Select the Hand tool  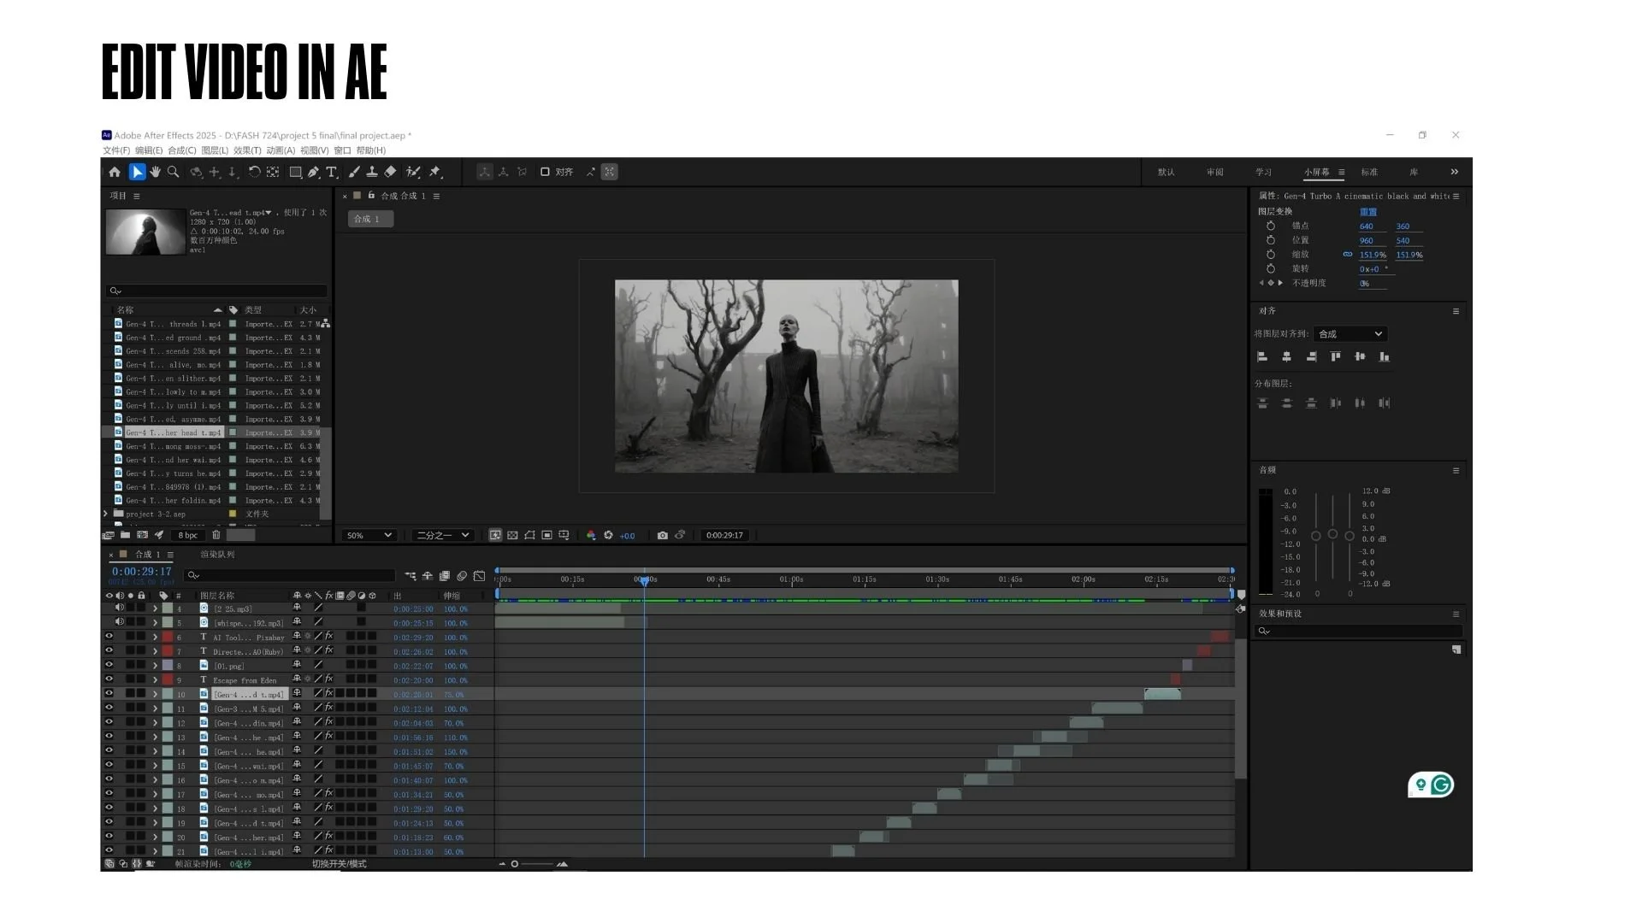click(x=155, y=172)
